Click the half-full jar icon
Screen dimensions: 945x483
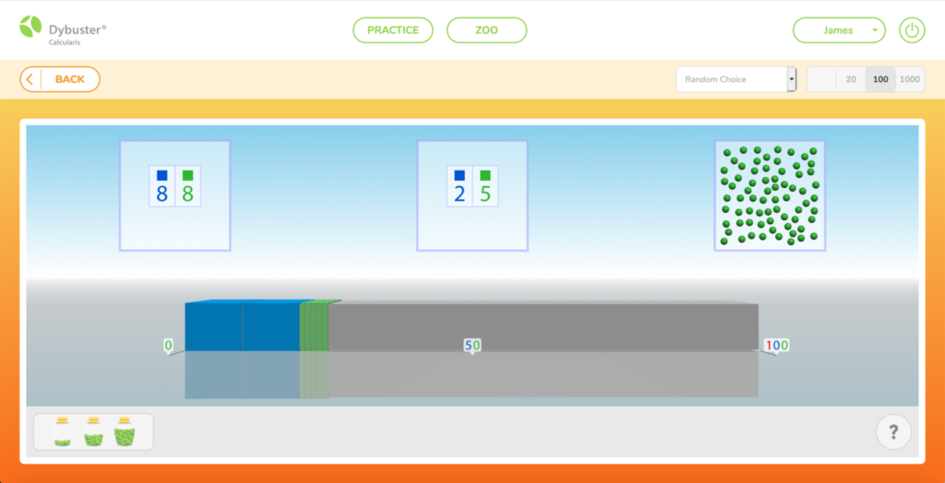pos(93,431)
